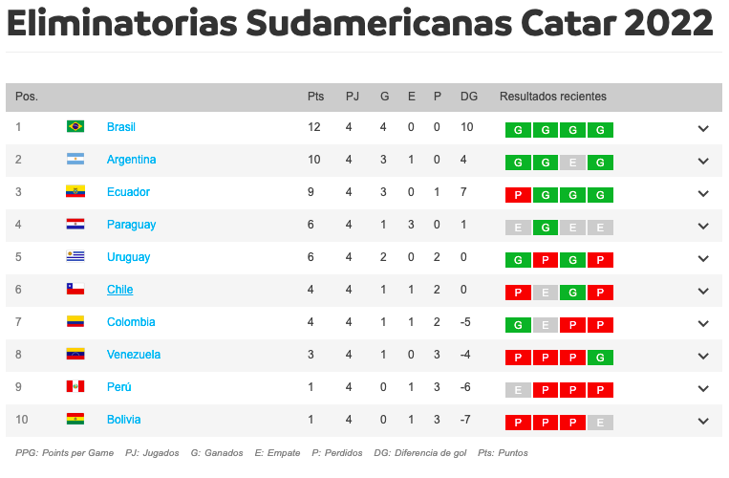Screen dimensions: 729x478
Task: Click the Chile flag icon
Action: (75, 290)
